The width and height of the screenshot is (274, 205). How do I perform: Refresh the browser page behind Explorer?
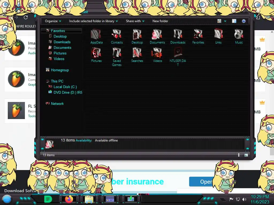pyautogui.click(x=26, y=17)
